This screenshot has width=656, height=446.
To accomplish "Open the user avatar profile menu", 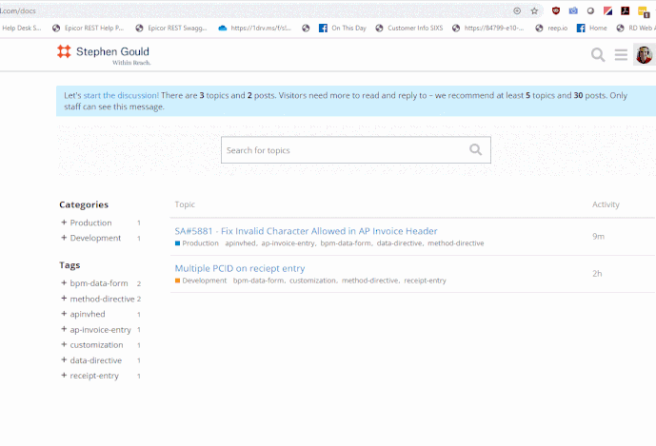I will pos(644,55).
